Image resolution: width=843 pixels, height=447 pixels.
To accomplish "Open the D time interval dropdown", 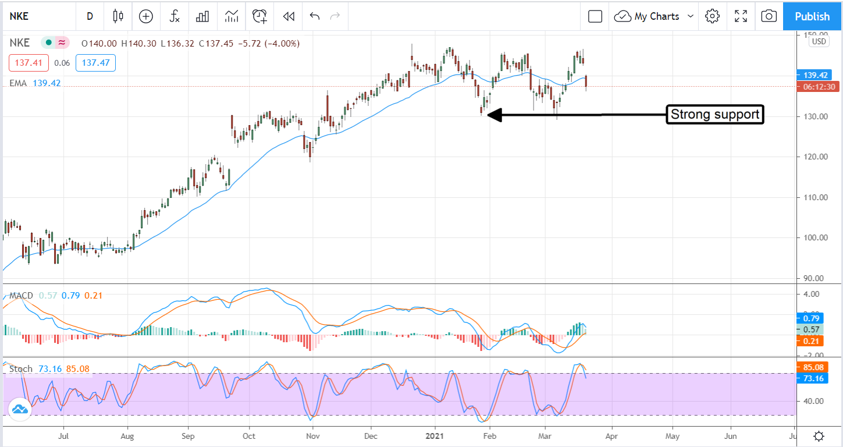I will pos(90,16).
